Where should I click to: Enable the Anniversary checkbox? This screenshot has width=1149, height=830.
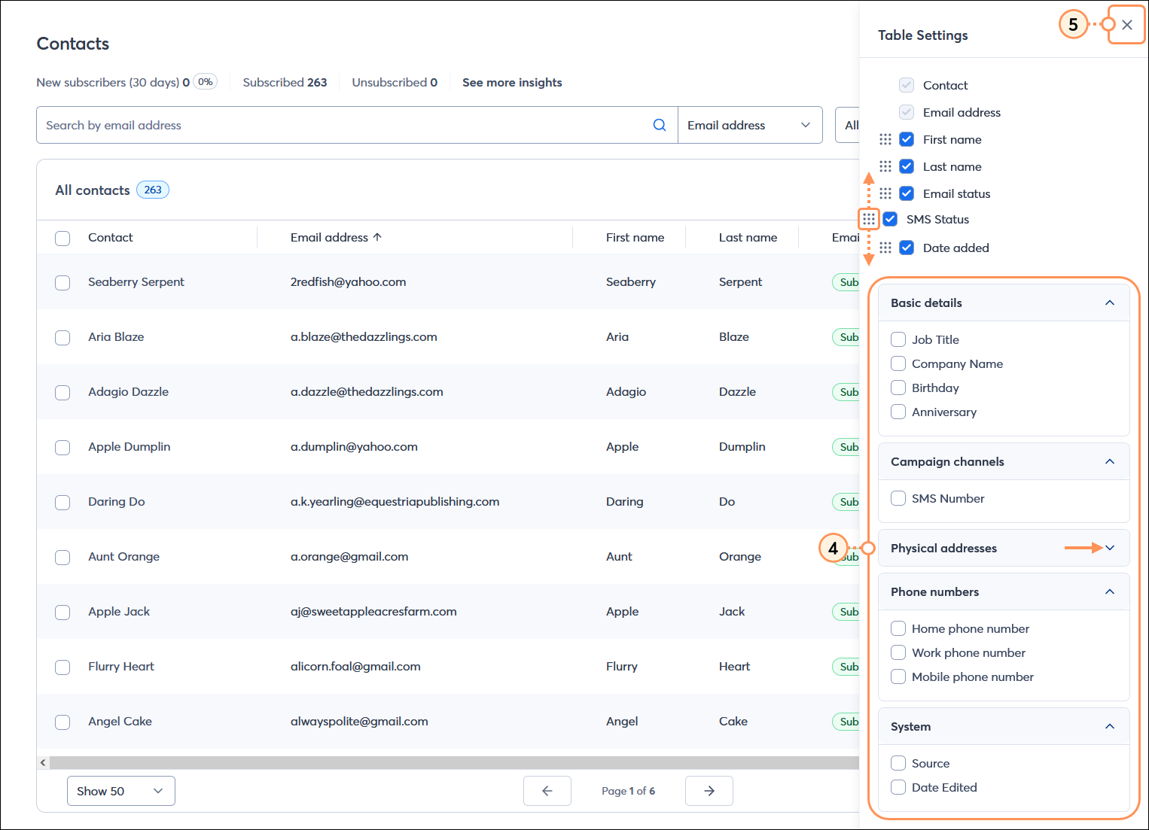(898, 412)
